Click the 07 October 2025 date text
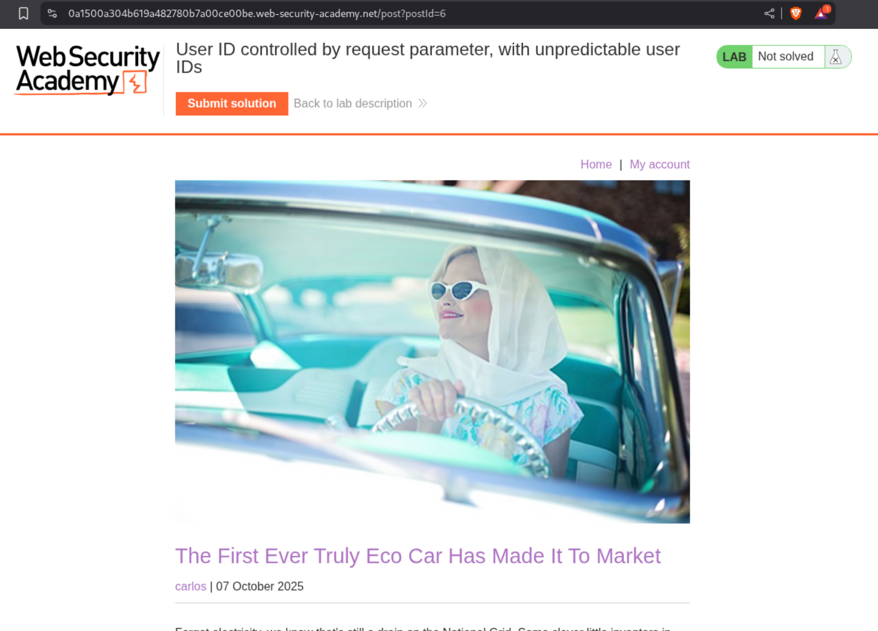This screenshot has width=878, height=631. (260, 586)
